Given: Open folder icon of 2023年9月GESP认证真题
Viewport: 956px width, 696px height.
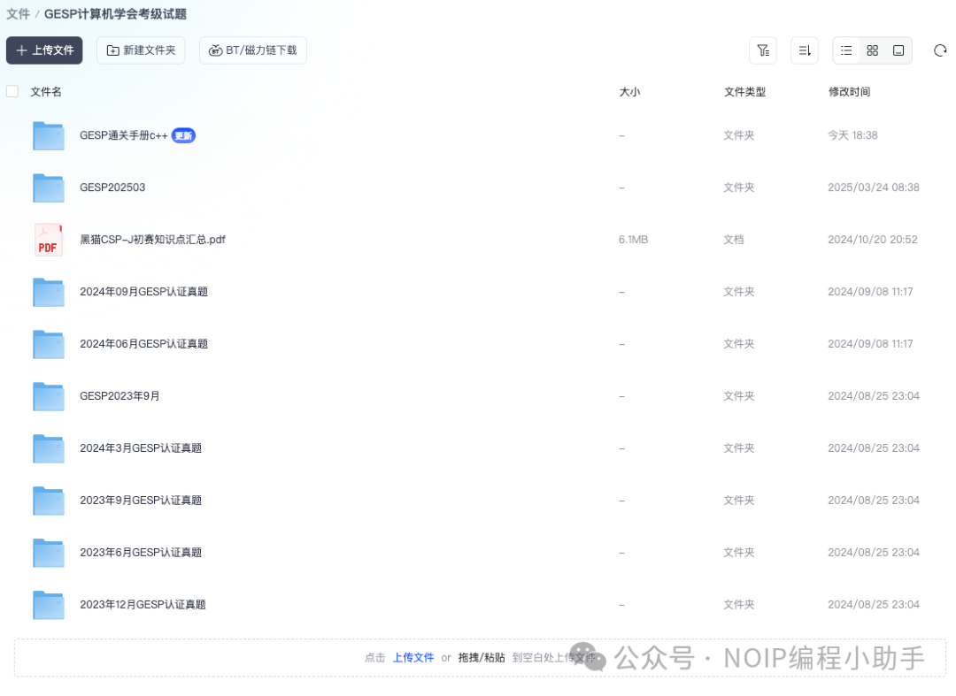Looking at the screenshot, I should point(48,501).
